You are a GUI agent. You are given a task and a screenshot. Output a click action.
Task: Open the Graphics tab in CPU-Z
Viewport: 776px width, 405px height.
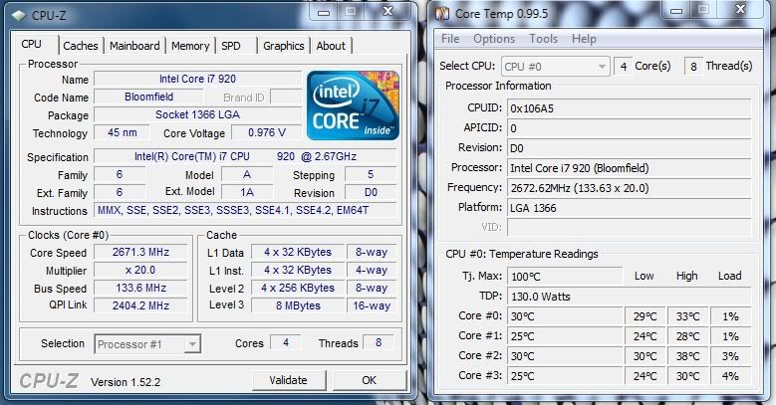pos(284,46)
